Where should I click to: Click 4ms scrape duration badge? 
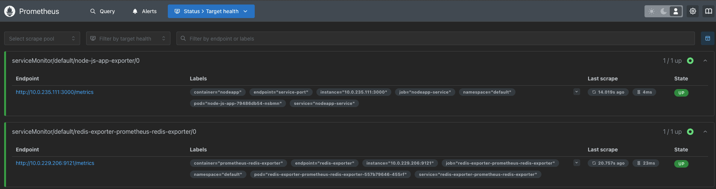[644, 92]
